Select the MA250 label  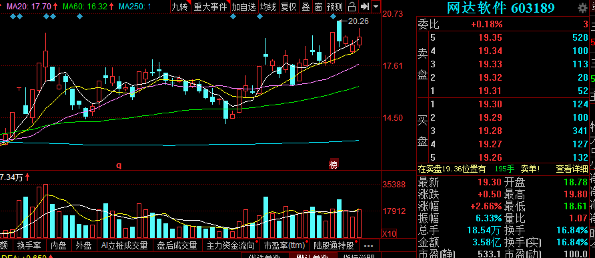click(135, 6)
